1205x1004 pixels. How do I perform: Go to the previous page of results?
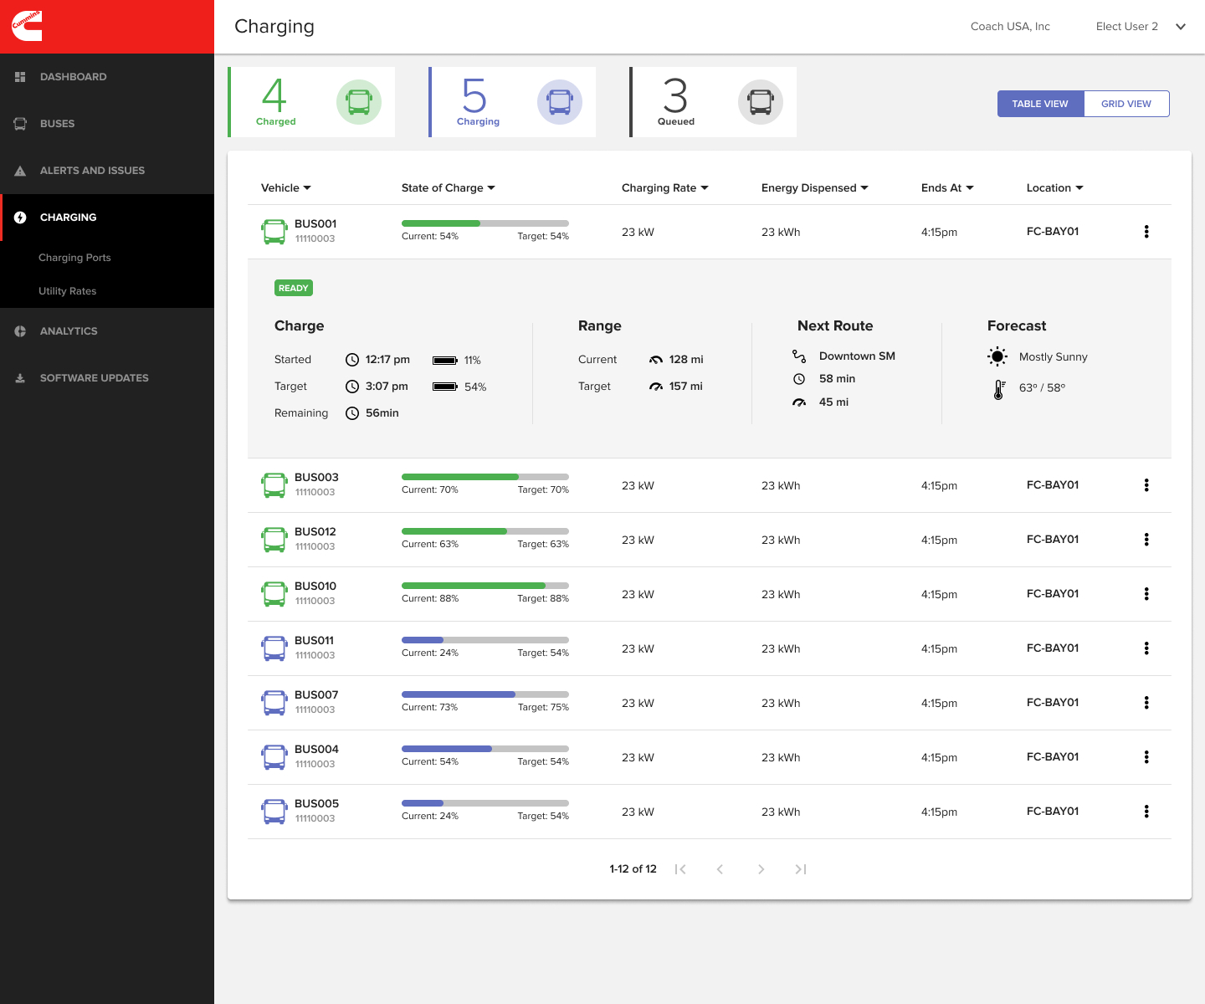pos(720,869)
